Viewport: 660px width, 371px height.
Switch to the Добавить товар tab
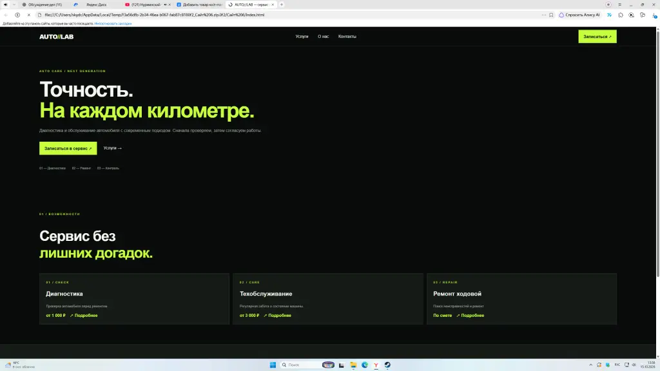pos(200,5)
